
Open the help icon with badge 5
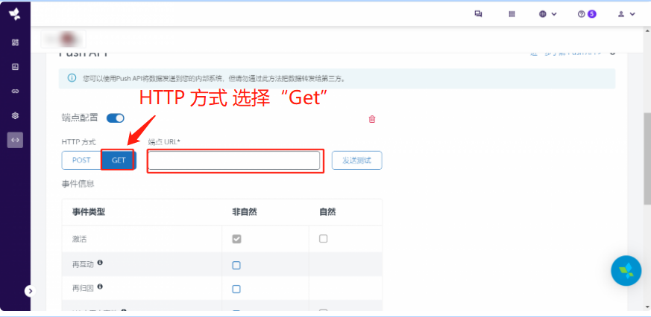pos(587,14)
